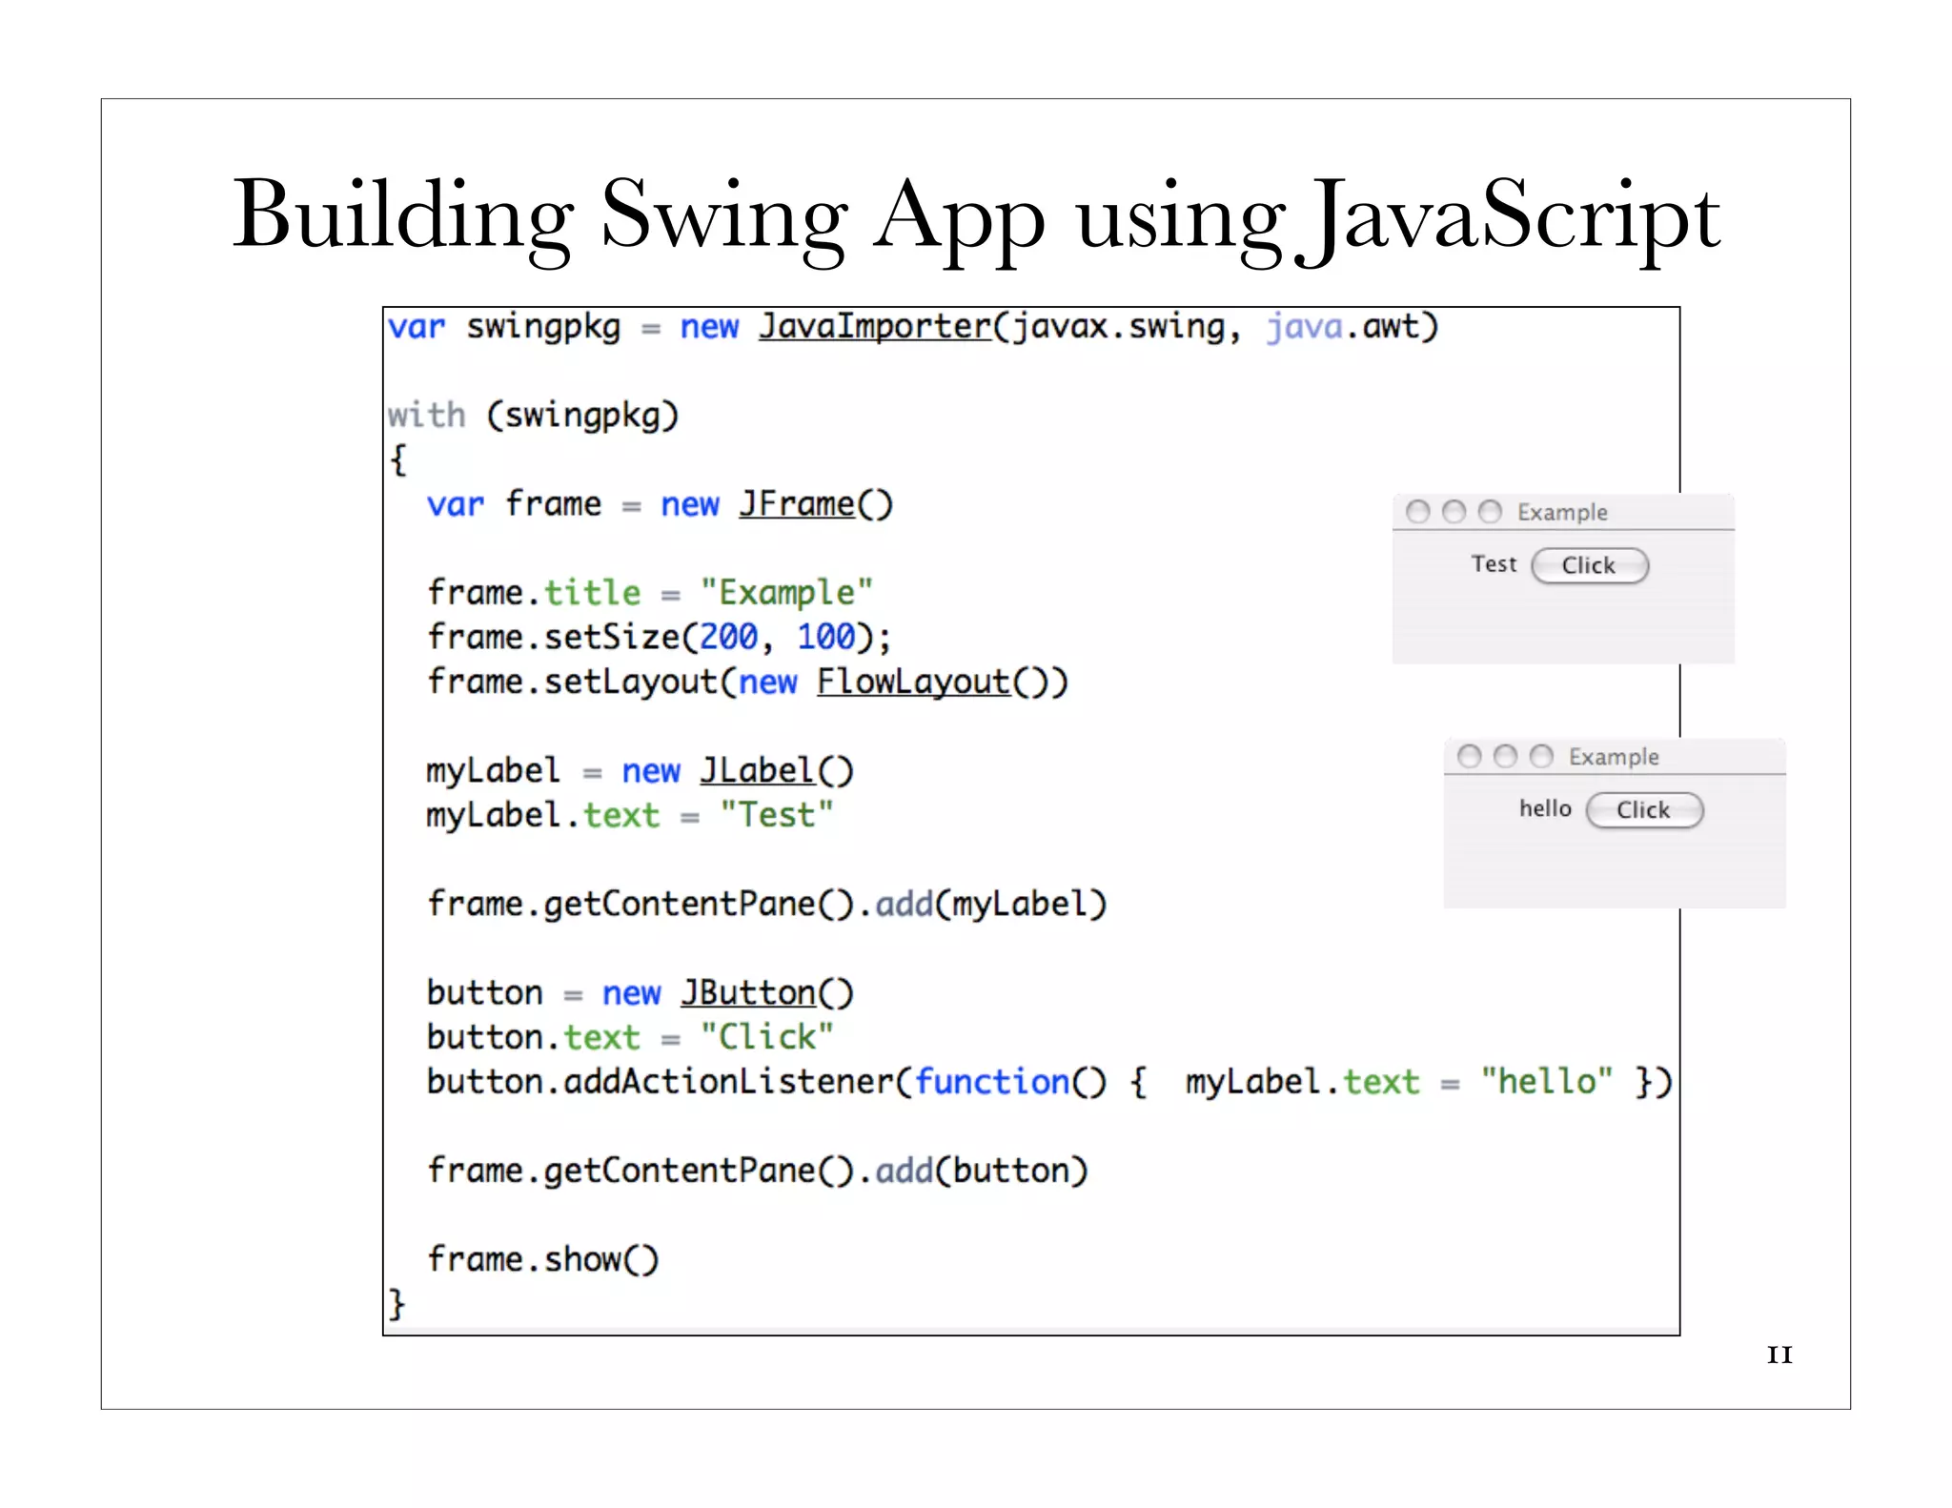Zoom the Example window showing the Test label
1952x1508 pixels.
(x=1490, y=512)
